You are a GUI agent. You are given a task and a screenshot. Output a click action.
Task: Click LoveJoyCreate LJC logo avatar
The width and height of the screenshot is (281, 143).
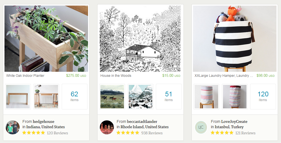click(201, 127)
